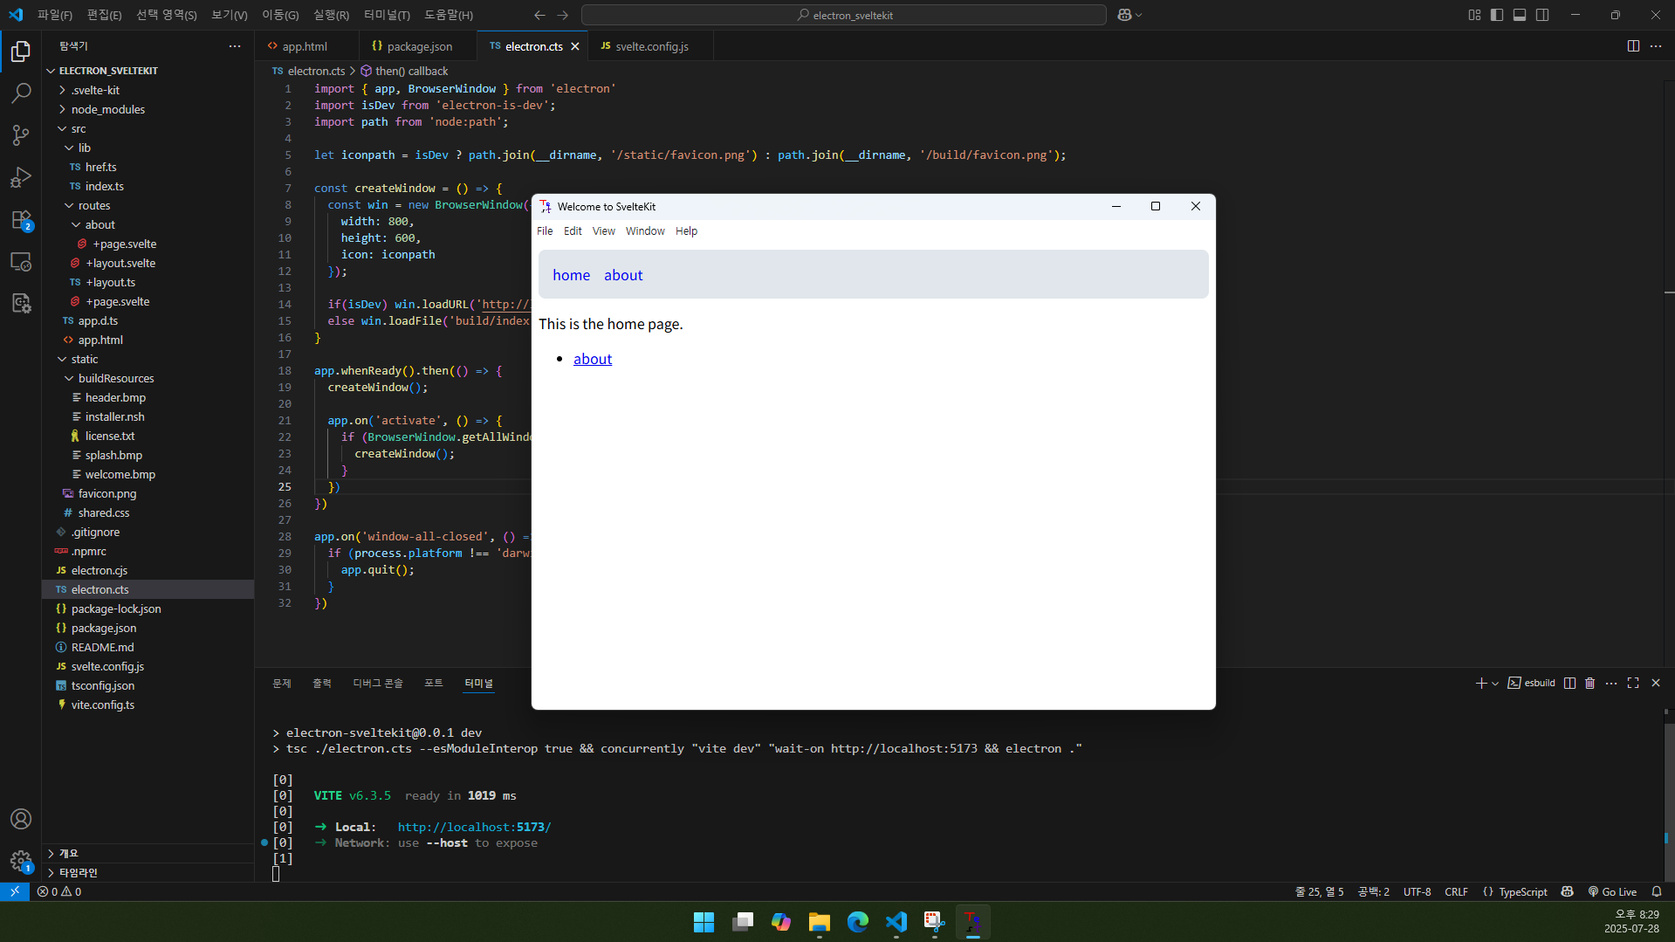Open the Ports panel tab
1675x942 pixels.
433,683
